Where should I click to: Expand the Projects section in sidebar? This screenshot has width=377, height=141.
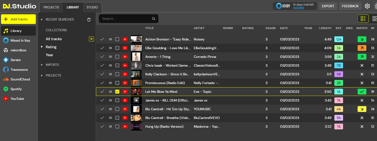[42, 76]
